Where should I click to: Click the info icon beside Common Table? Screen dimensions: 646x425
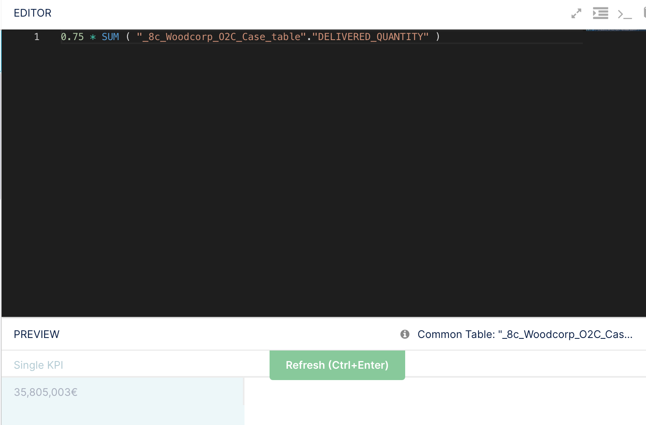coord(405,334)
